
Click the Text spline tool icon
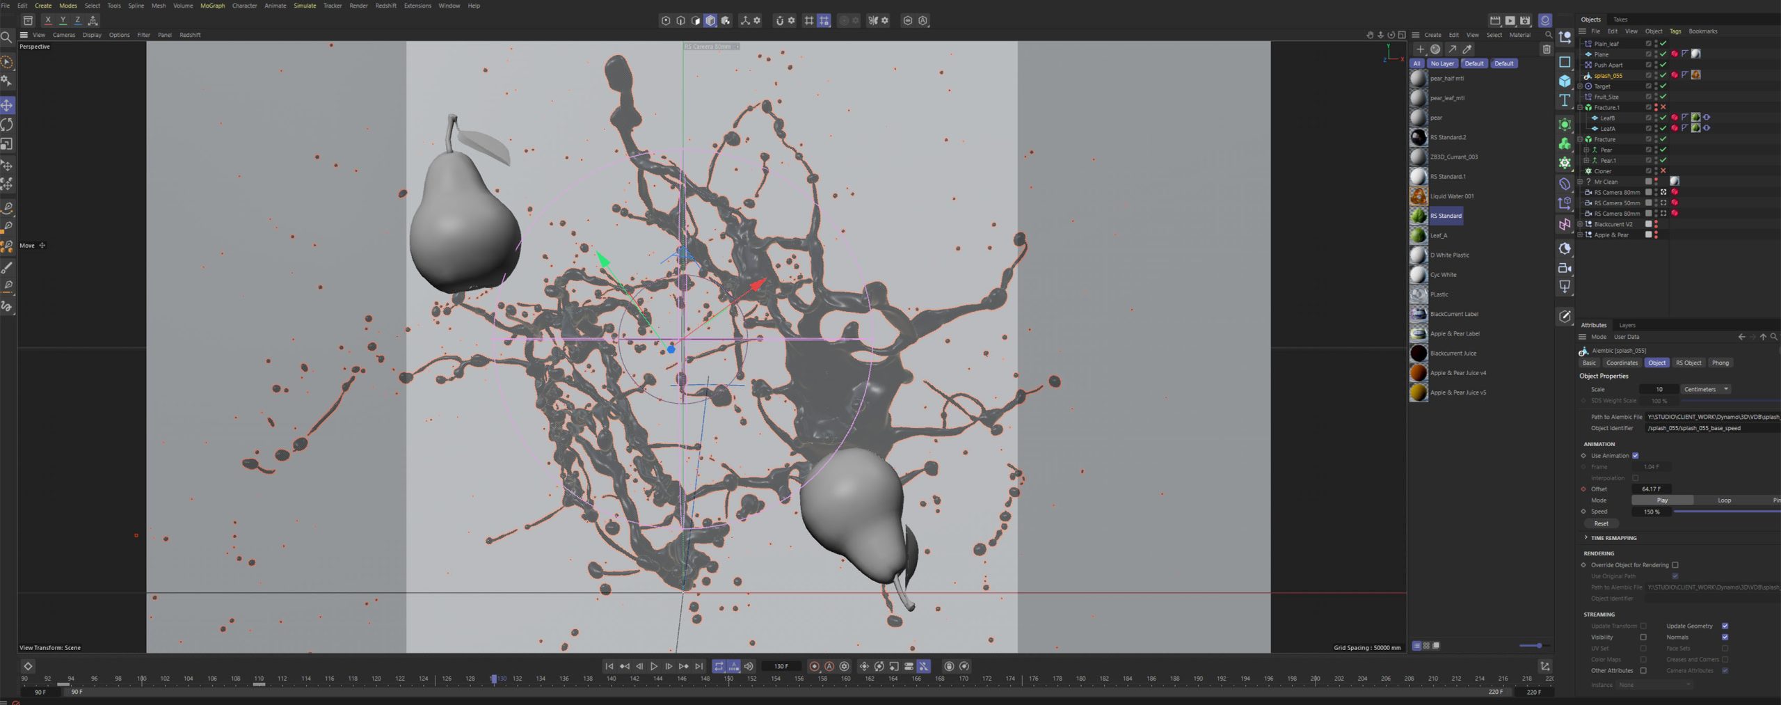click(1565, 100)
